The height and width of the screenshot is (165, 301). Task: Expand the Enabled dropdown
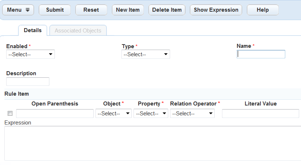(31, 54)
